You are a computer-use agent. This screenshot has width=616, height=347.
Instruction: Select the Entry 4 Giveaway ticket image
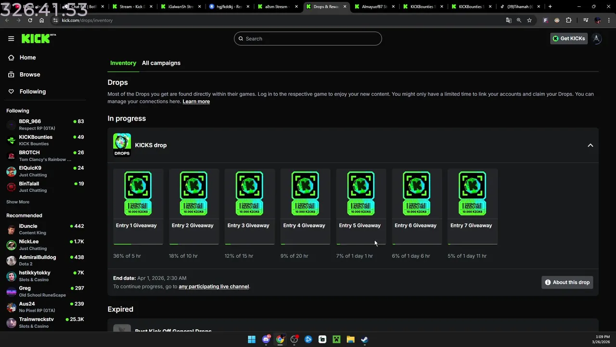(305, 193)
